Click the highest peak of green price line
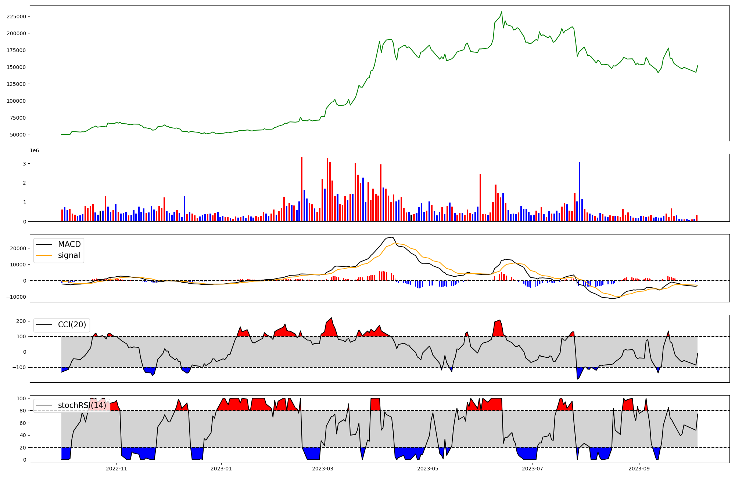 tap(502, 12)
